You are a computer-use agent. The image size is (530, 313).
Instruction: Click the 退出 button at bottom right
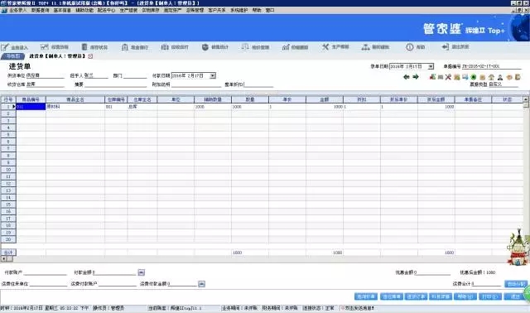click(514, 296)
